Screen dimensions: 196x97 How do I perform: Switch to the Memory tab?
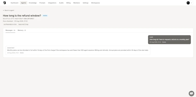coord(22,30)
